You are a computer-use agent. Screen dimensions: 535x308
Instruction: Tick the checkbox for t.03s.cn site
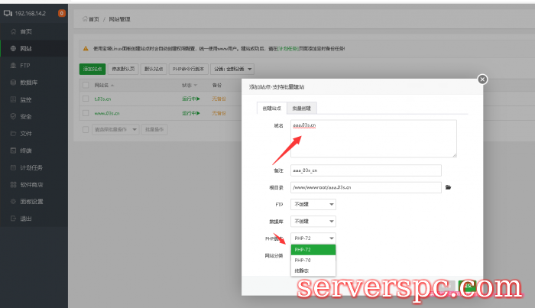point(86,99)
